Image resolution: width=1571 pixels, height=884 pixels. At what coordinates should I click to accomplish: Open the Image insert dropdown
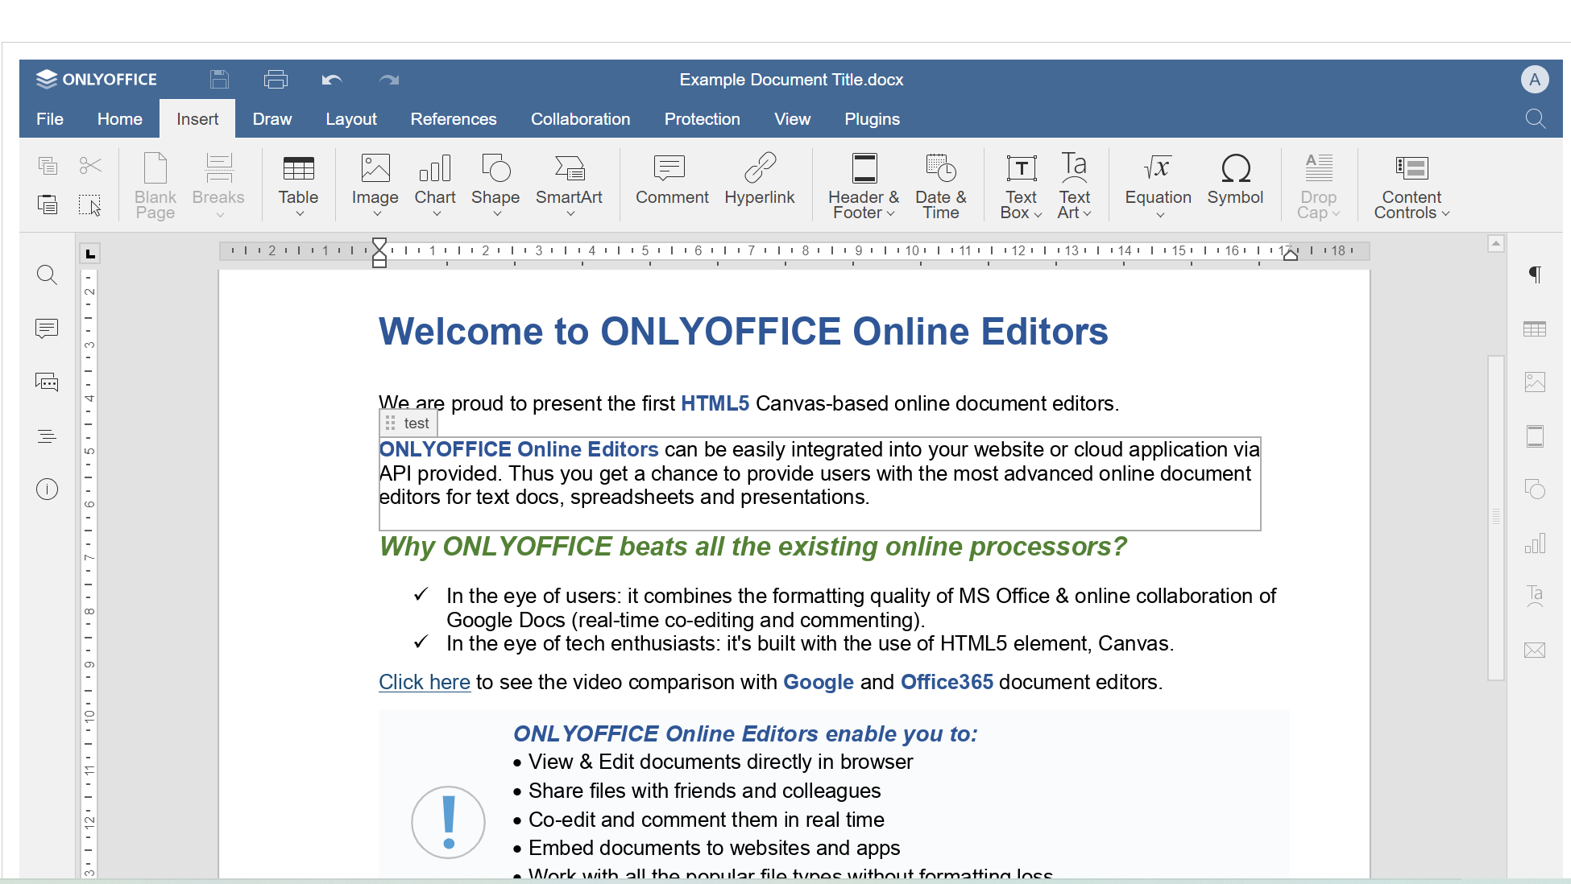click(x=375, y=186)
